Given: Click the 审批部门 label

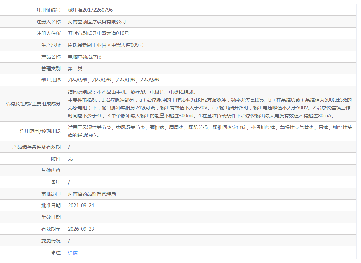Looking at the screenshot, I should [51, 194].
